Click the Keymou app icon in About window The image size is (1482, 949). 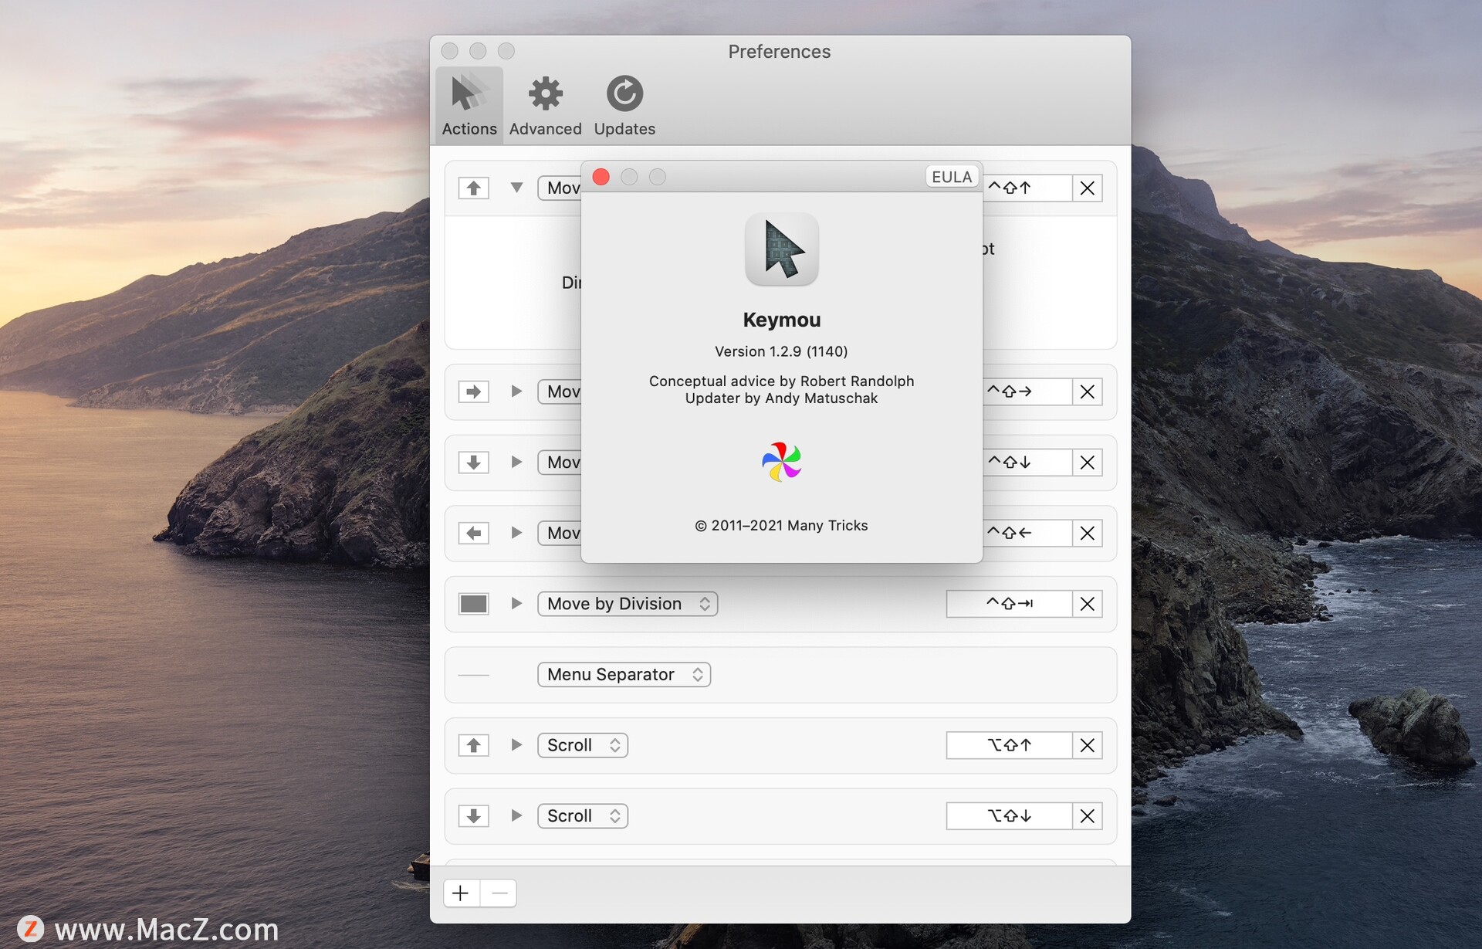click(x=781, y=249)
